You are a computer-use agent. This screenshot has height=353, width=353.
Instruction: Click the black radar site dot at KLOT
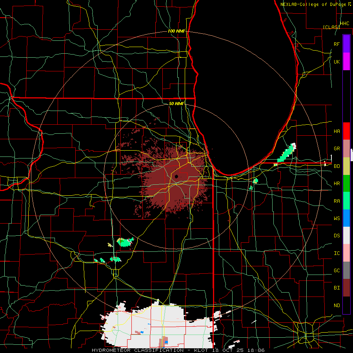coord(176,176)
